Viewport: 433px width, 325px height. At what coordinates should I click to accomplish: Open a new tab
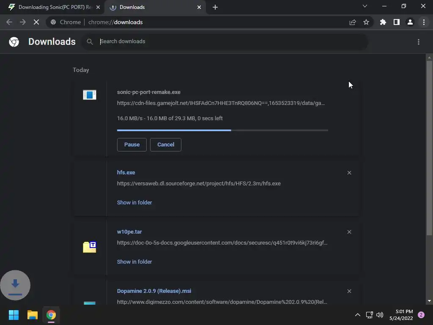(215, 7)
